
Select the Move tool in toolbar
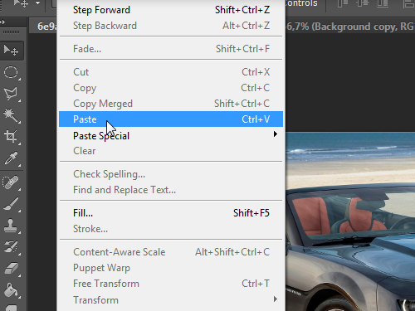coord(11,50)
